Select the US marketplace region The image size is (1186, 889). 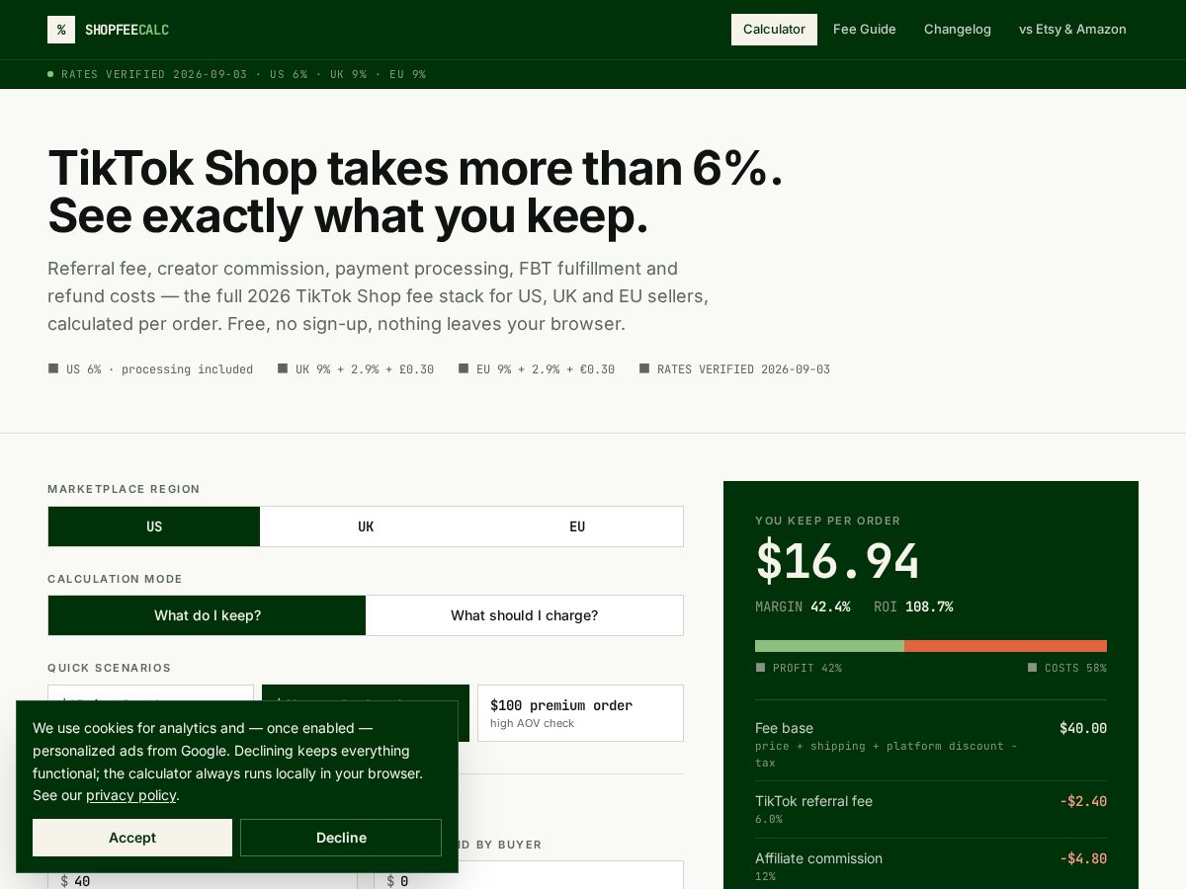point(154,526)
